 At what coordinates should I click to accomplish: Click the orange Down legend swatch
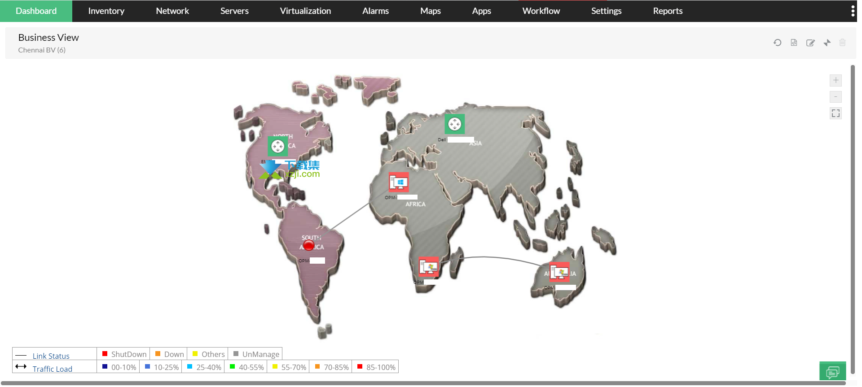(158, 354)
